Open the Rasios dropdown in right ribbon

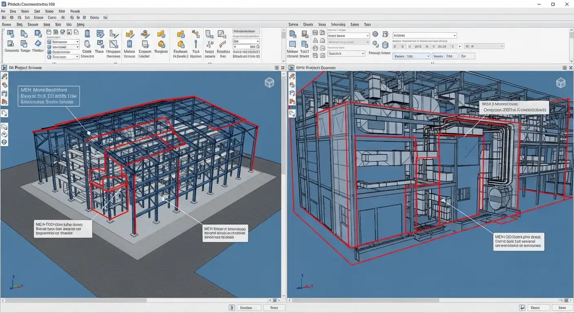click(412, 56)
